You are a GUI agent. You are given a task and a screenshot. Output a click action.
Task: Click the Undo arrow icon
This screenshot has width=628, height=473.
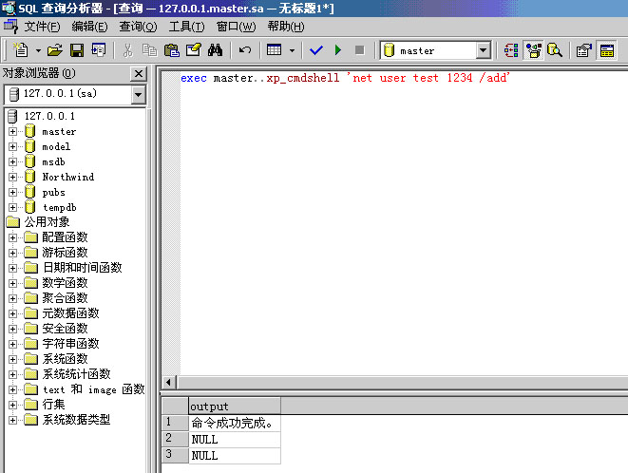tap(245, 50)
